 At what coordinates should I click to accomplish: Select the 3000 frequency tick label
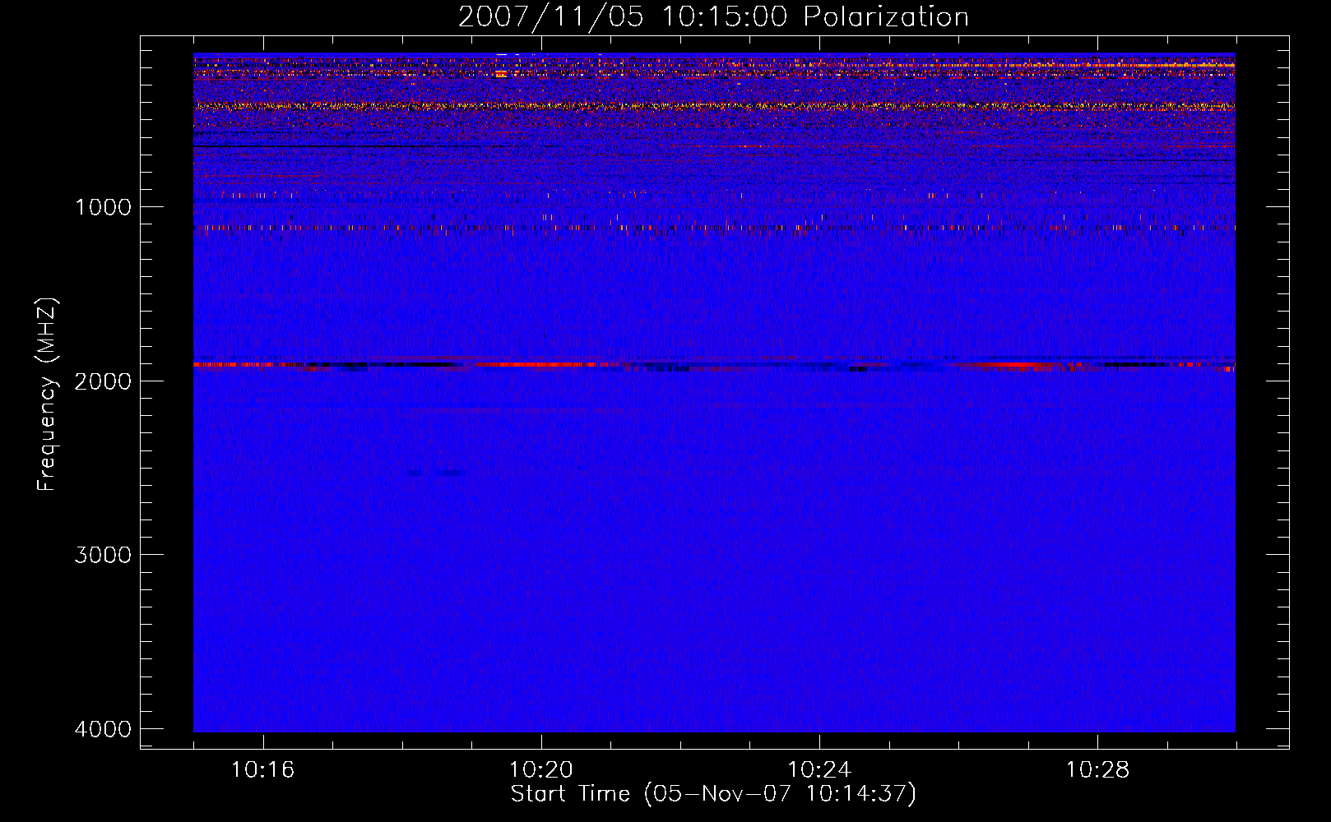pos(103,555)
